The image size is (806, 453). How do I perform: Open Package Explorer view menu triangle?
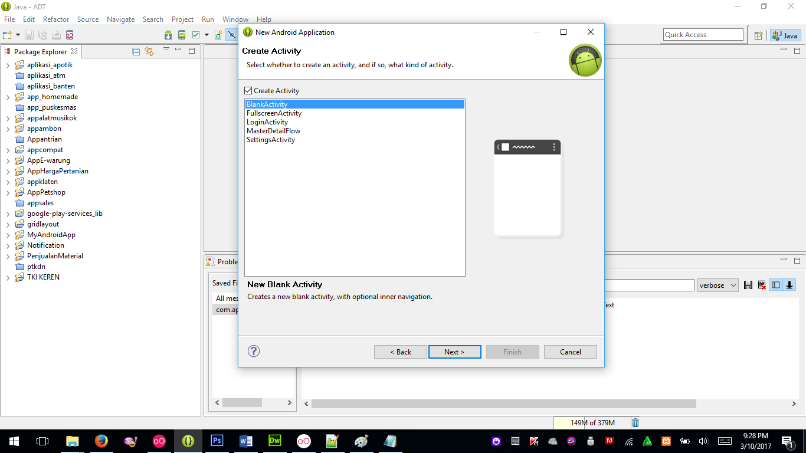tap(166, 49)
